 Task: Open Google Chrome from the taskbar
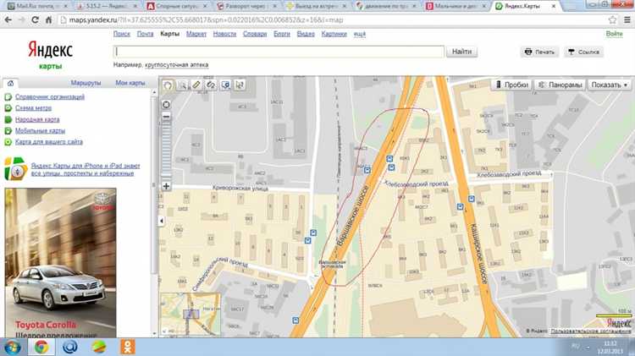point(41,347)
